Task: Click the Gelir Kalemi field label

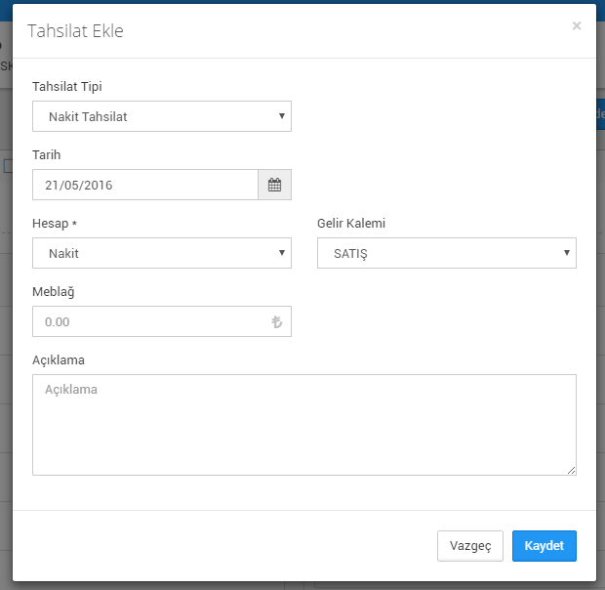Action: coord(351,223)
